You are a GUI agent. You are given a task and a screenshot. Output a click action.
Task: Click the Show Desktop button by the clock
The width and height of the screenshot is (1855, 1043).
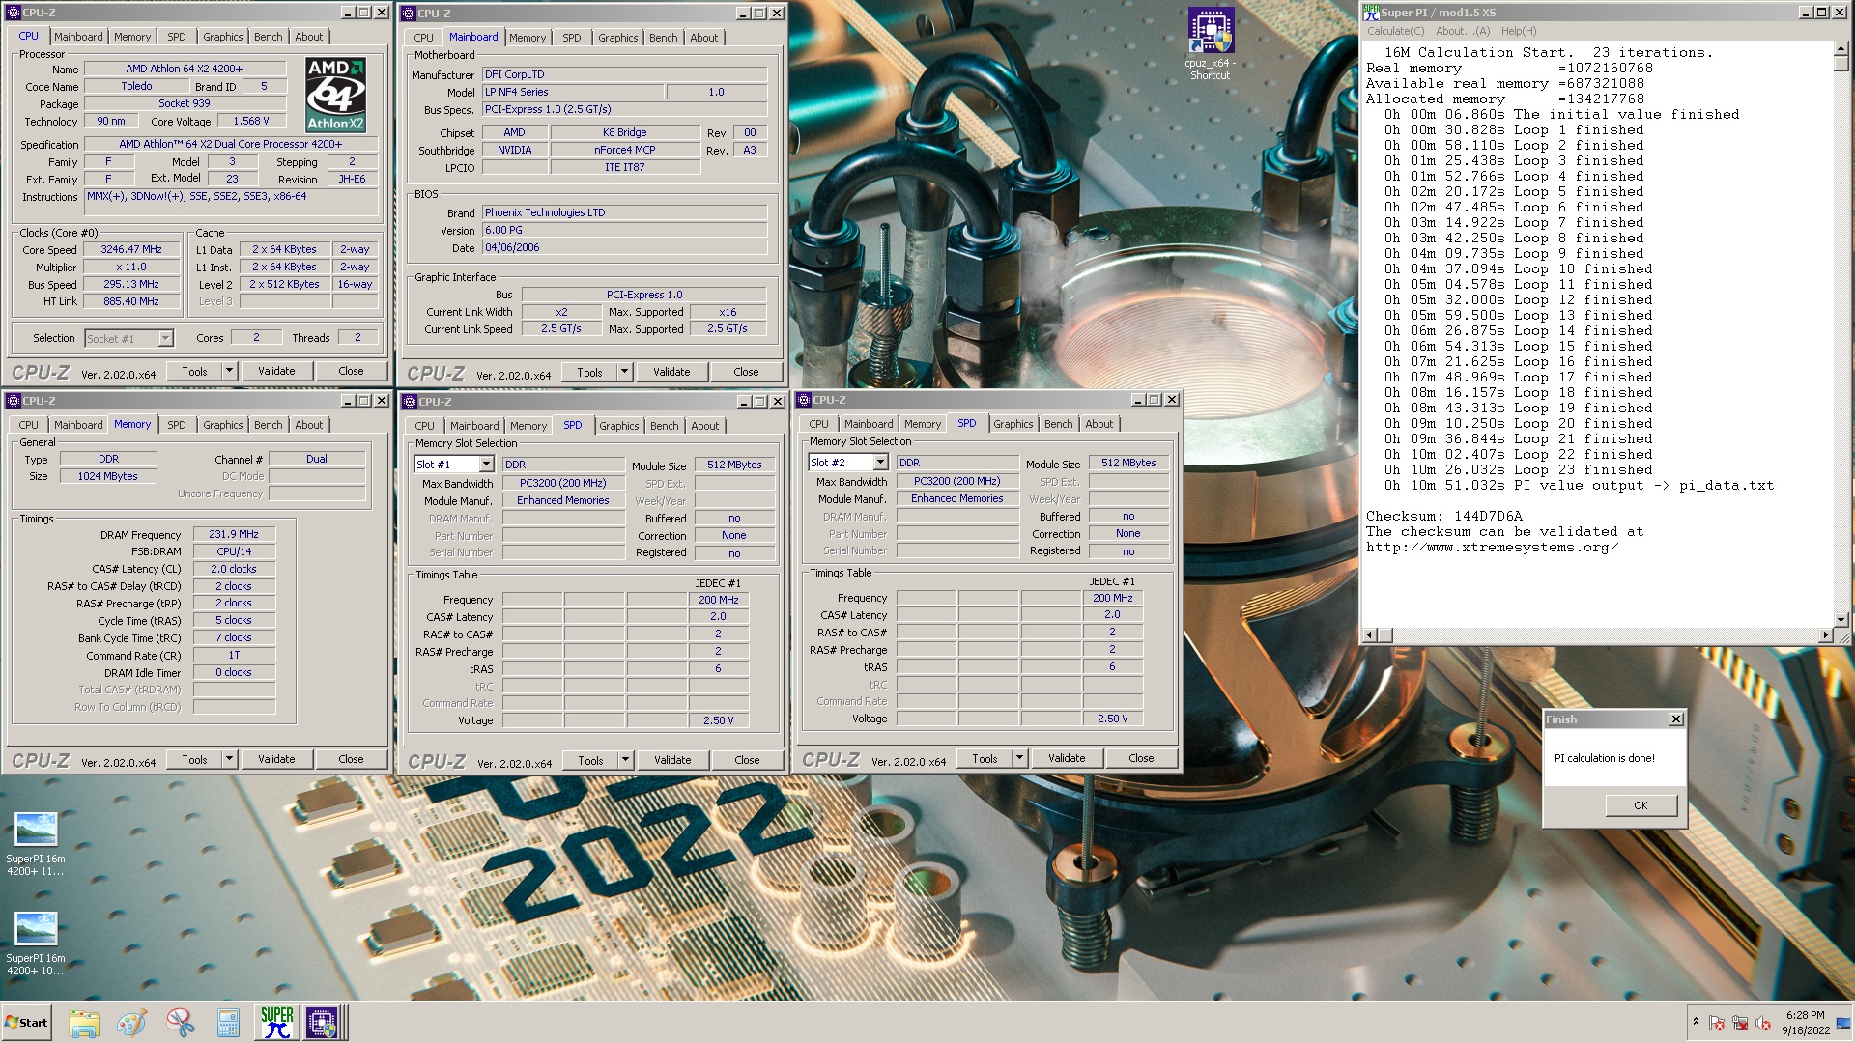[1845, 1023]
